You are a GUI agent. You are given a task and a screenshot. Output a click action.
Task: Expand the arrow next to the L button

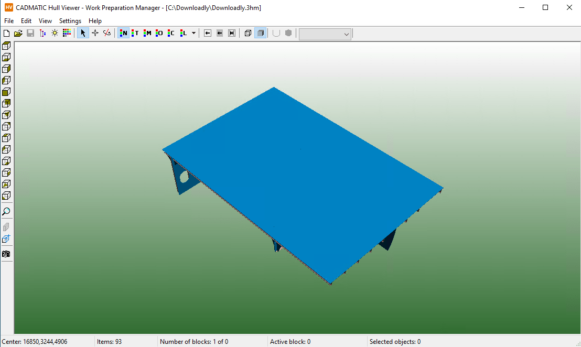click(193, 33)
